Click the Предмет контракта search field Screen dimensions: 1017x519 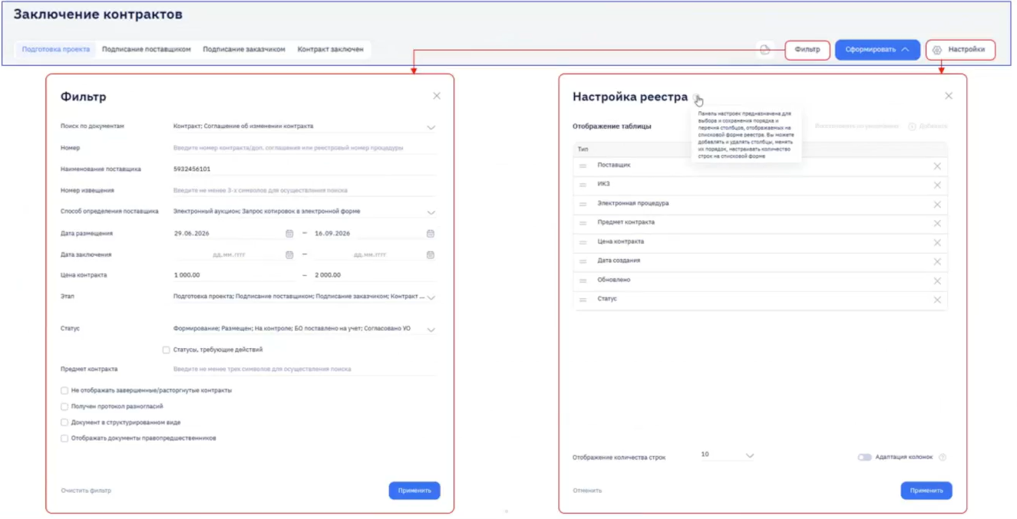point(304,370)
